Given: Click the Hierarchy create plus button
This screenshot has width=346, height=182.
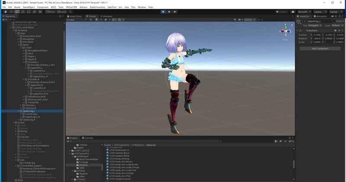Looking at the screenshot, I should click(4, 19).
